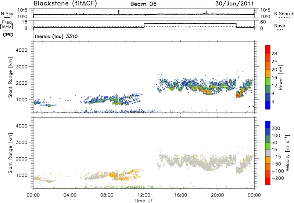Screen dimensions: 294x203
Task: Select the 'N.Sky' legend label
Action: pyautogui.click(x=7, y=14)
